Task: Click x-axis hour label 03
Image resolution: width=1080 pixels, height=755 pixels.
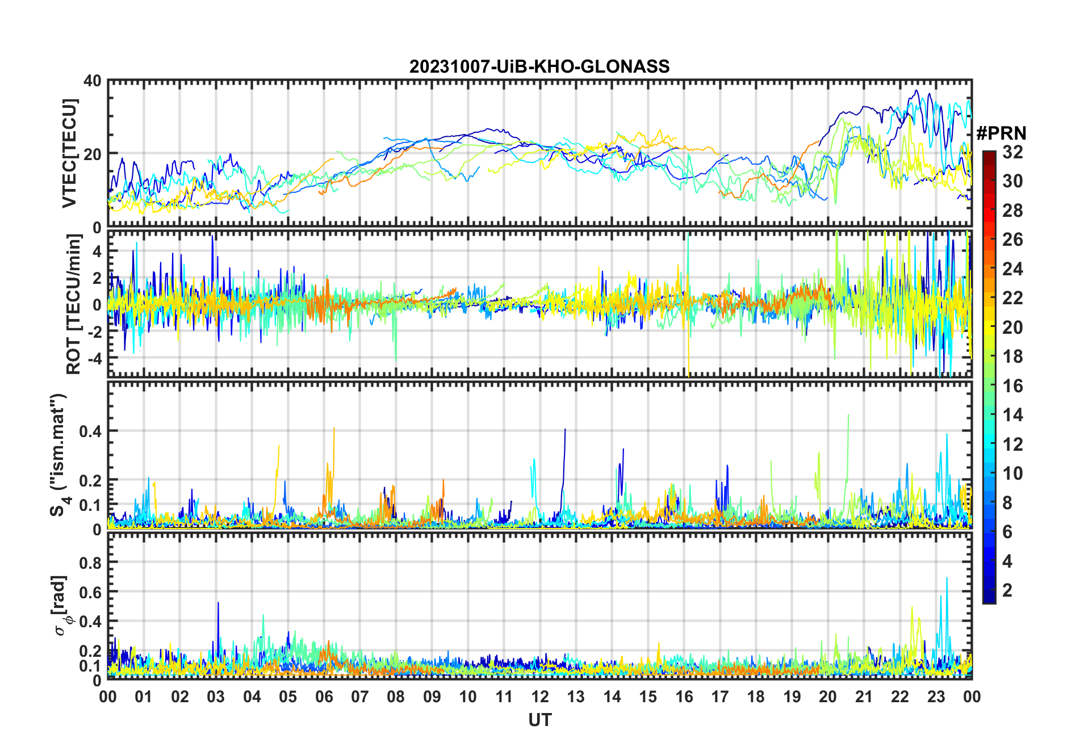Action: 216,697
